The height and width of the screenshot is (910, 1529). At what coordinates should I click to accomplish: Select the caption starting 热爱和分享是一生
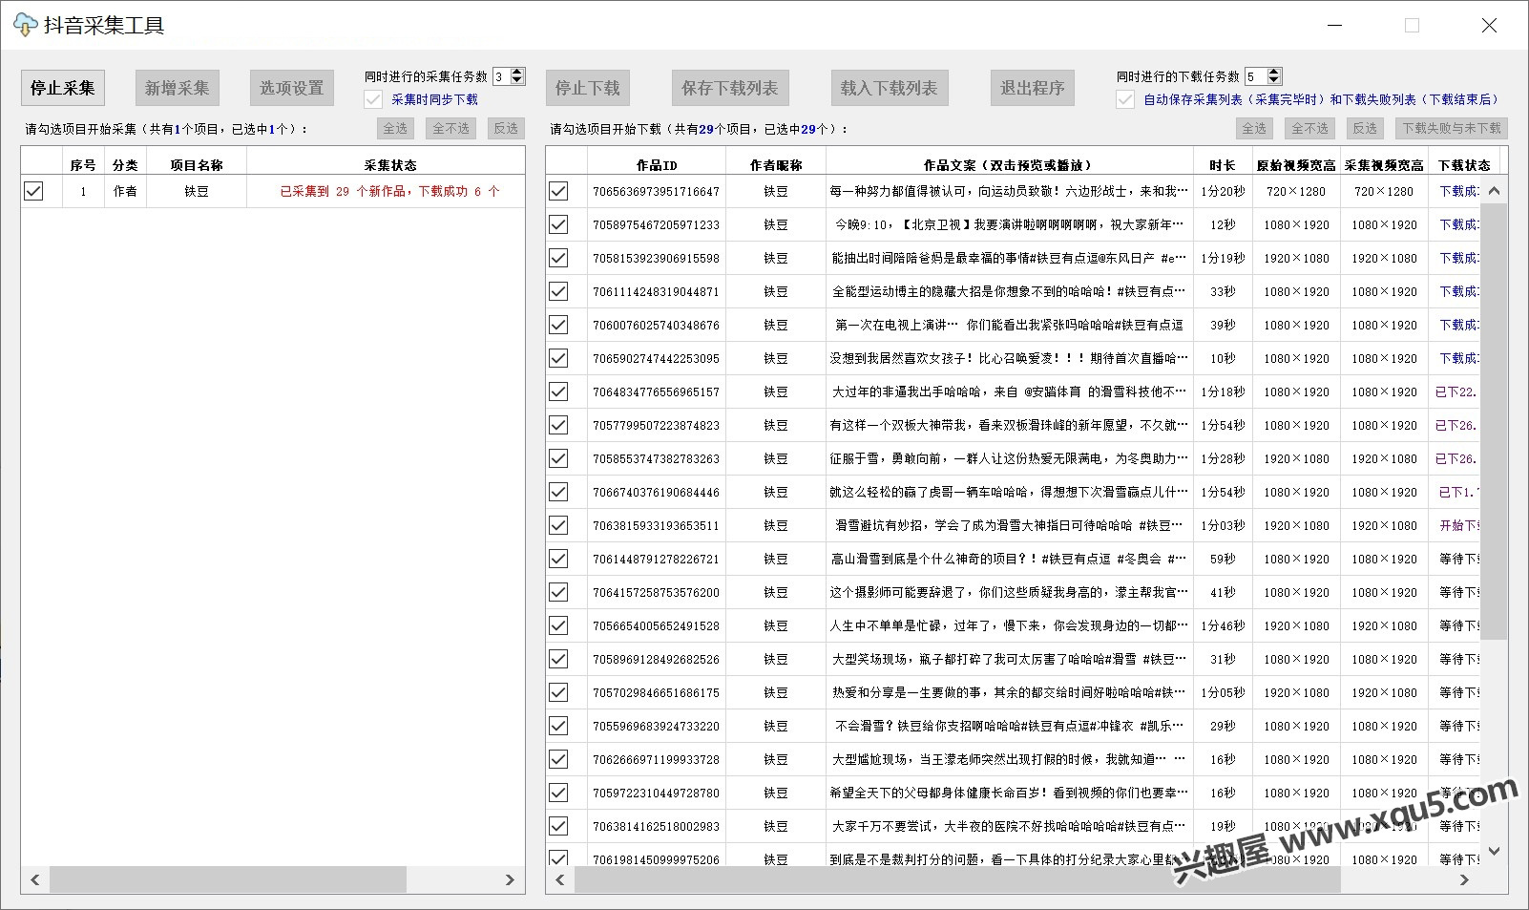click(1009, 692)
